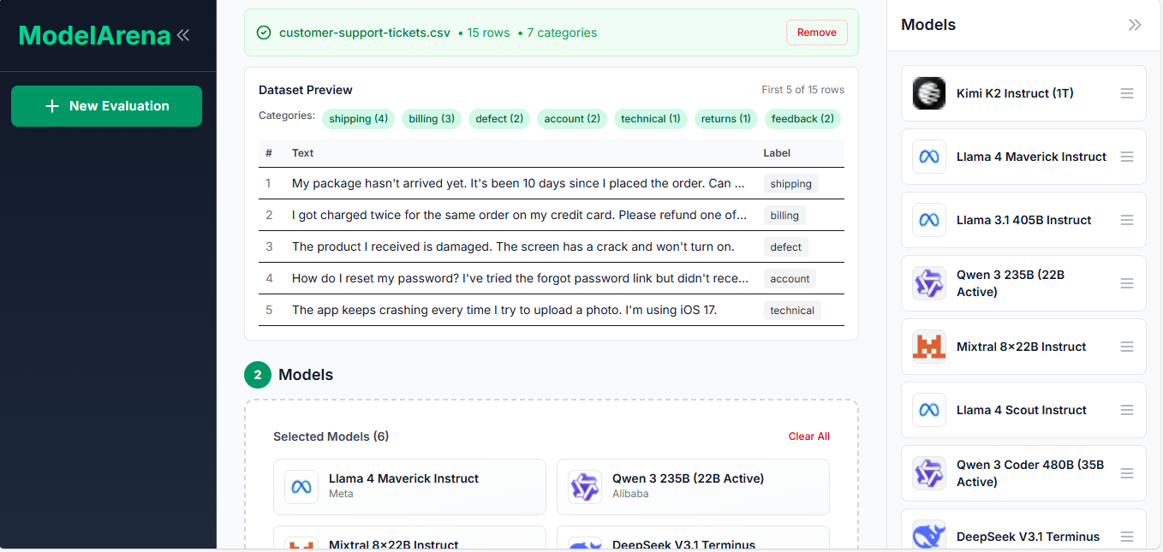Select the returns (1) category chip
1163x552 pixels.
point(725,119)
